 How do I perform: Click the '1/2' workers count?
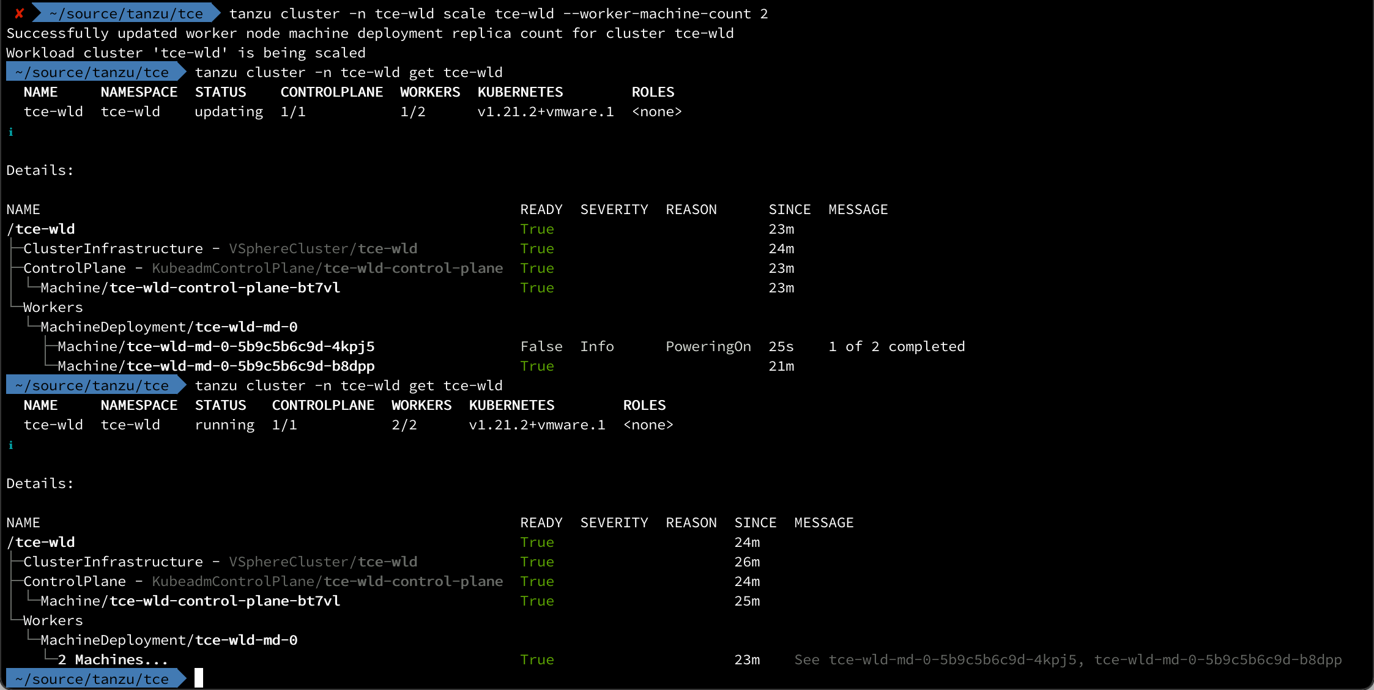413,112
